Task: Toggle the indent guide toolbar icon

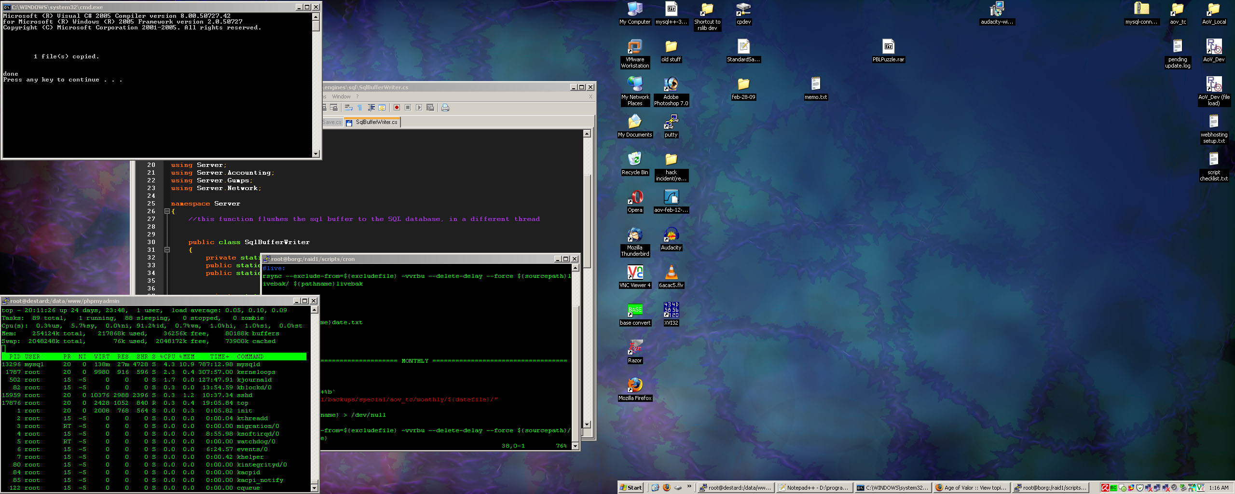Action: click(x=371, y=108)
